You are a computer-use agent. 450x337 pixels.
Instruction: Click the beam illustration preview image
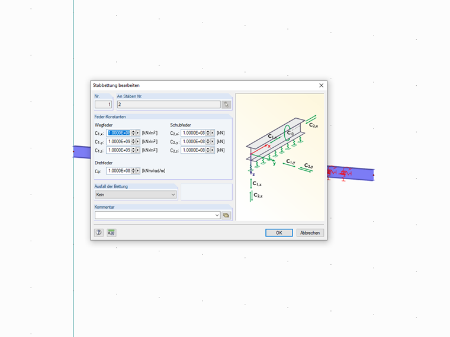280,157
